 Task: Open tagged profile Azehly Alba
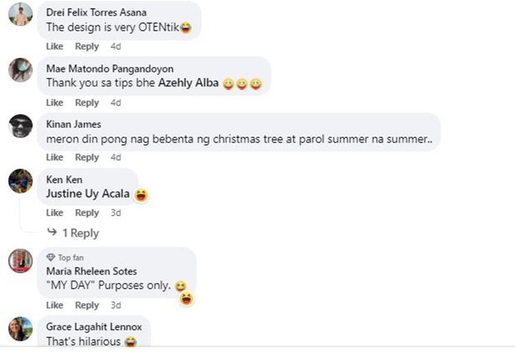click(188, 83)
